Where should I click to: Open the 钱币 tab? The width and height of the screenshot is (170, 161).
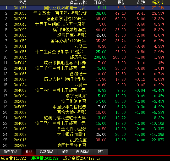click(x=101, y=152)
